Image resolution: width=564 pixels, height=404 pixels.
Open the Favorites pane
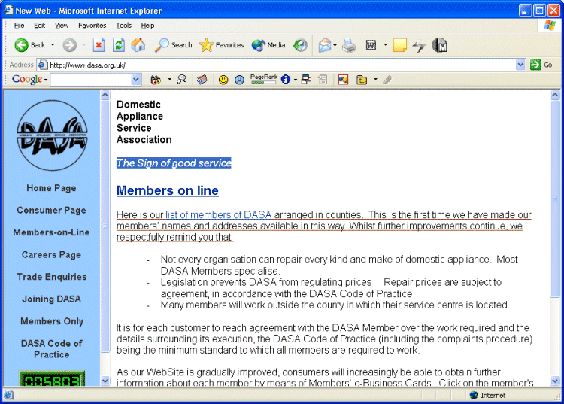pos(222,45)
